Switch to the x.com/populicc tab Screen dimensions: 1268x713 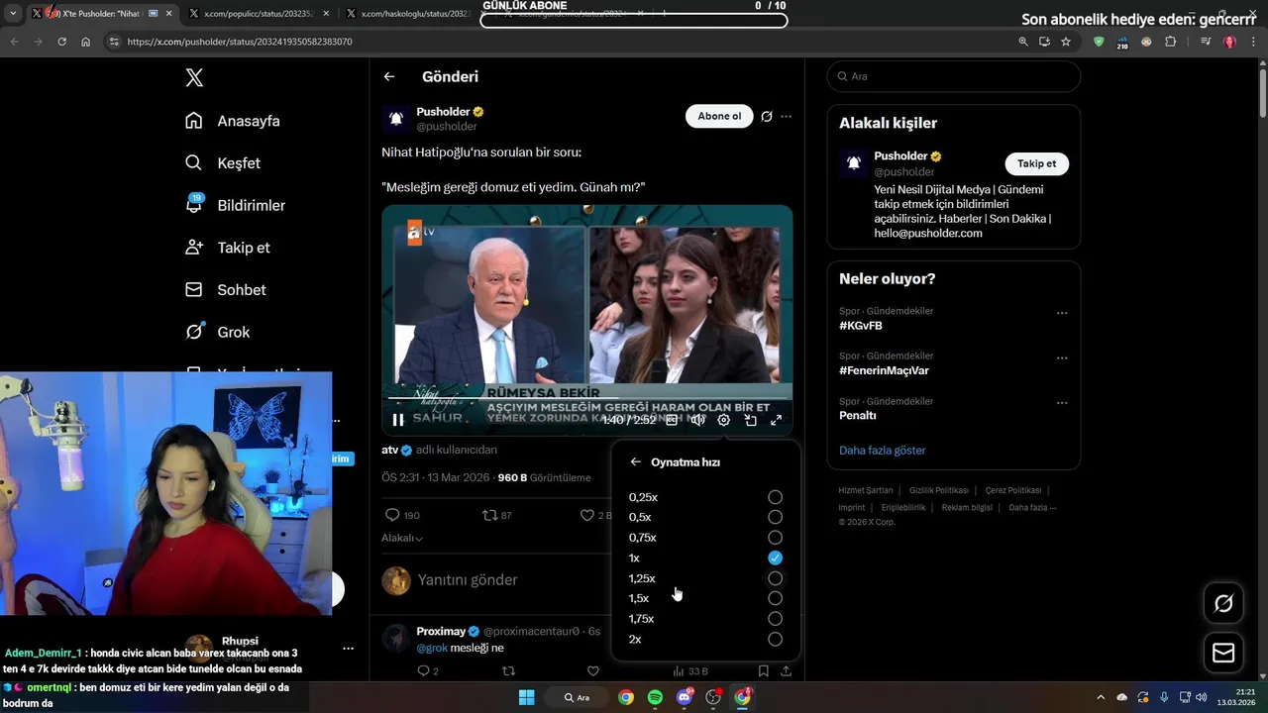click(x=258, y=14)
